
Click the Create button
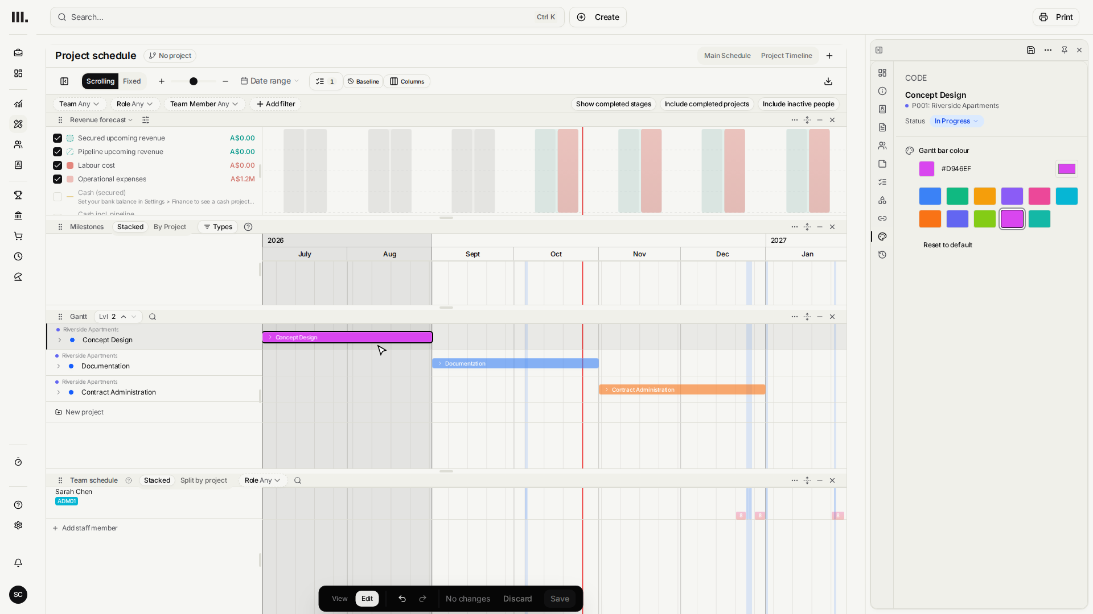[598, 17]
